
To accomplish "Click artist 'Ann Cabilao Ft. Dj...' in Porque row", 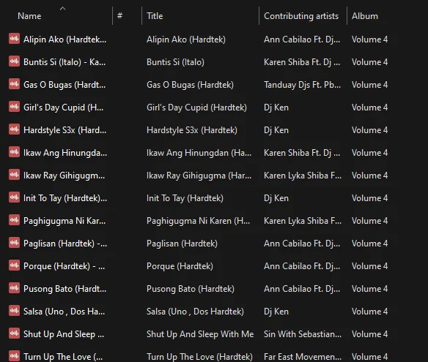I will (302, 266).
